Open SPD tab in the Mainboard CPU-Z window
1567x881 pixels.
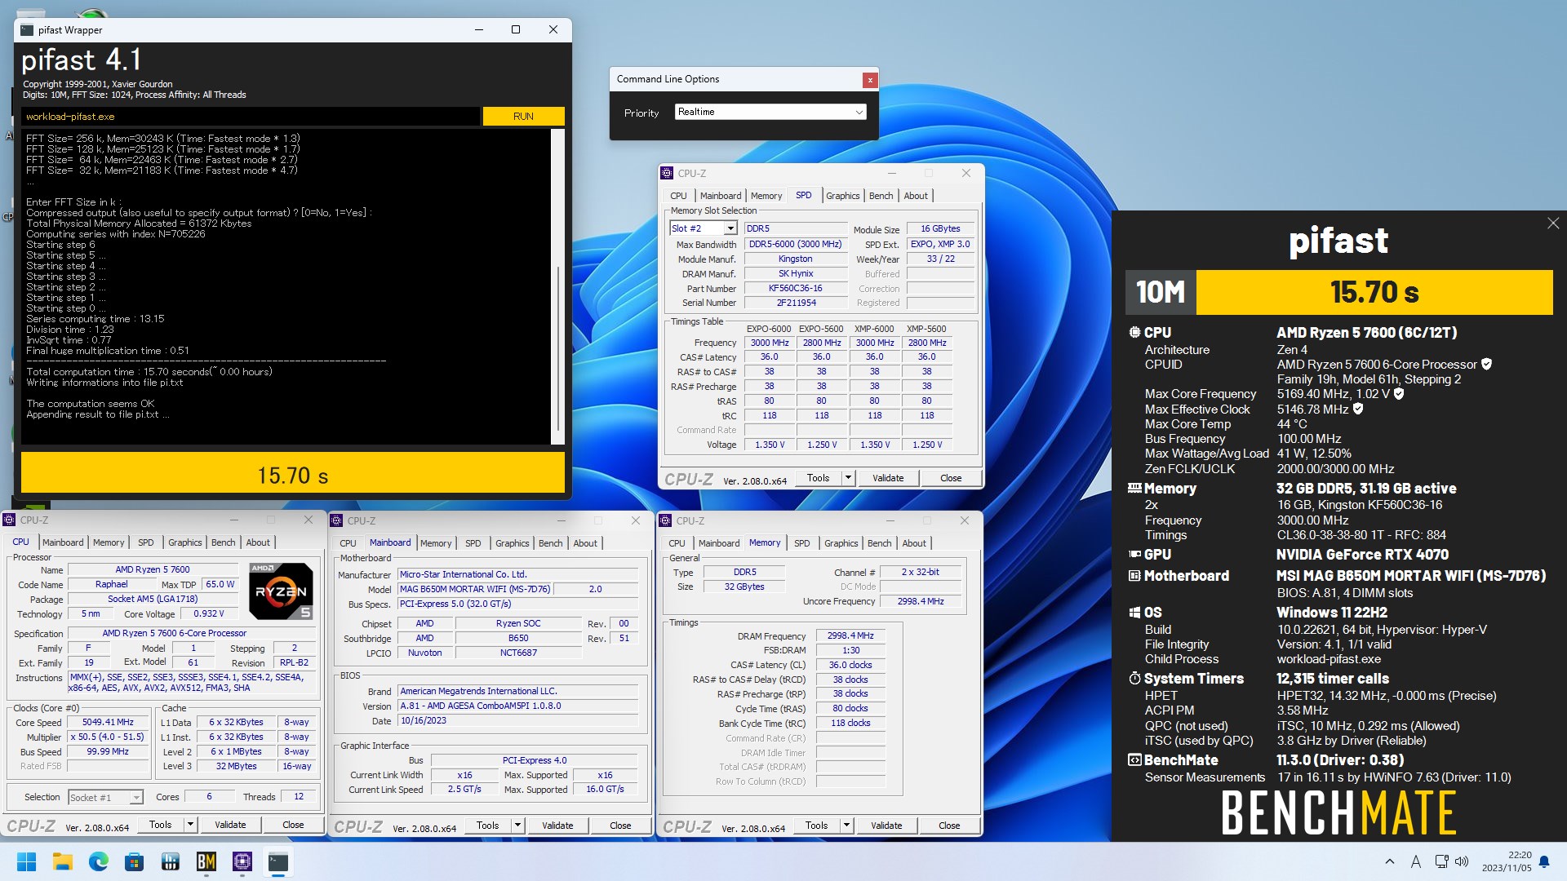(473, 543)
